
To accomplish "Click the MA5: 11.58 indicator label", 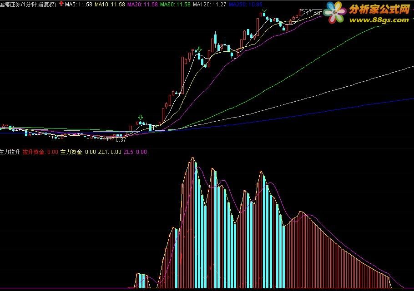I will pos(79,4).
